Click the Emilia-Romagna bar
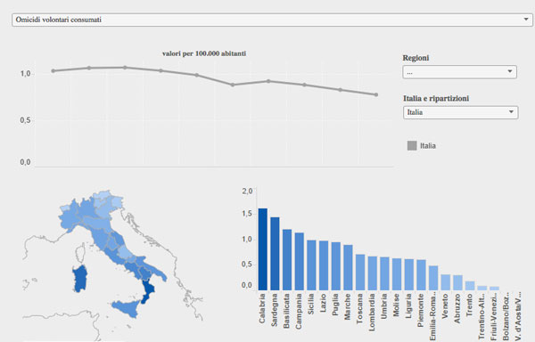The image size is (535, 342). [x=433, y=278]
